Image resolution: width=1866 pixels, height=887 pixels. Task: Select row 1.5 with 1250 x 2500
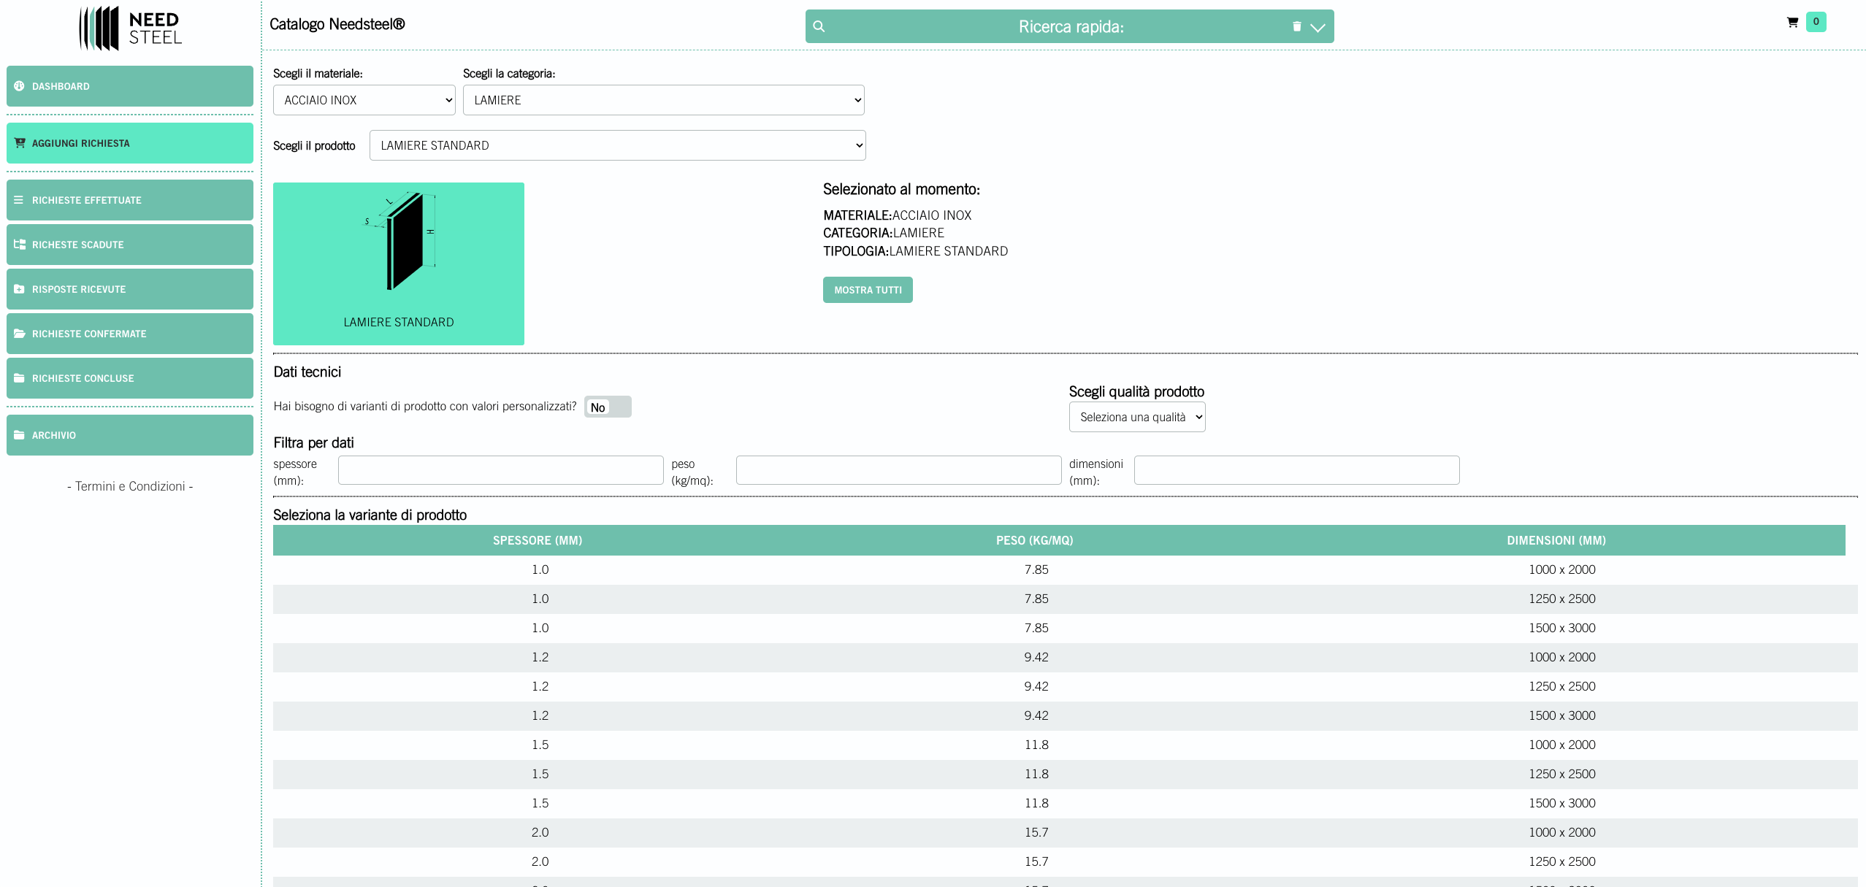(1066, 774)
